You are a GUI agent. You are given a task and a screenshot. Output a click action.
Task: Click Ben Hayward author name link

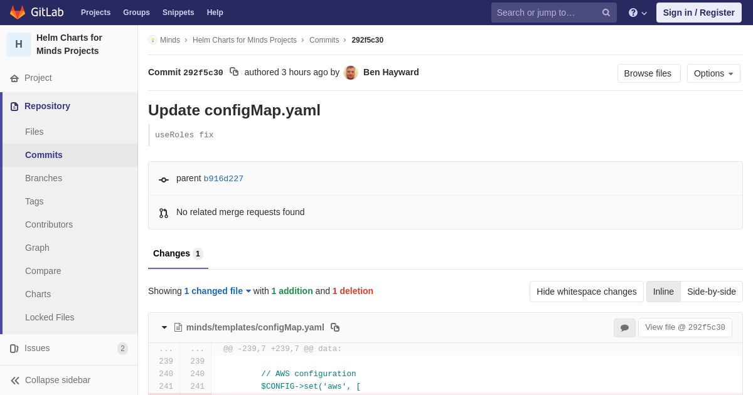(x=391, y=72)
